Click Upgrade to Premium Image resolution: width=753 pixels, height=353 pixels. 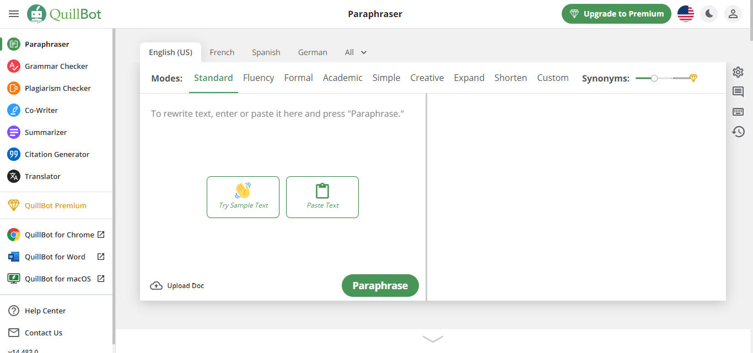coord(616,14)
